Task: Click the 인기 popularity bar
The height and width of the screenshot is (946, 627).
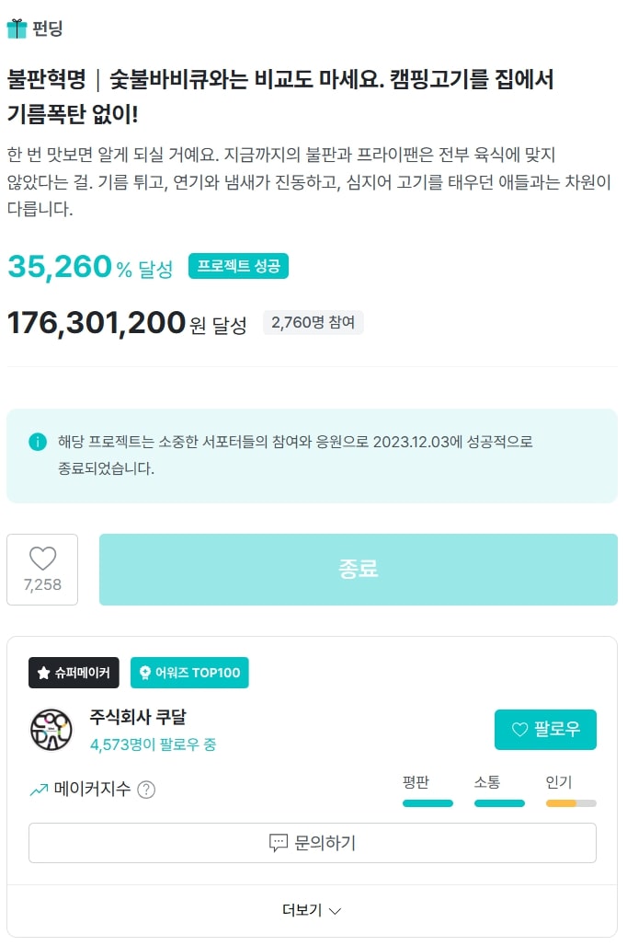Action: pos(571,802)
